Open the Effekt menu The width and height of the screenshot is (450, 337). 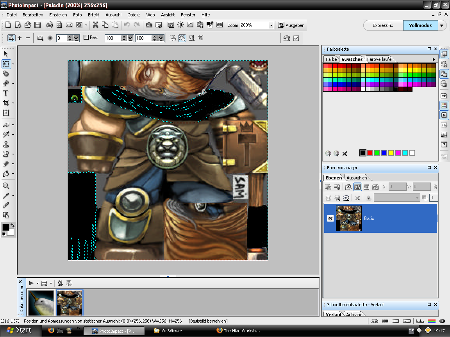(x=94, y=15)
